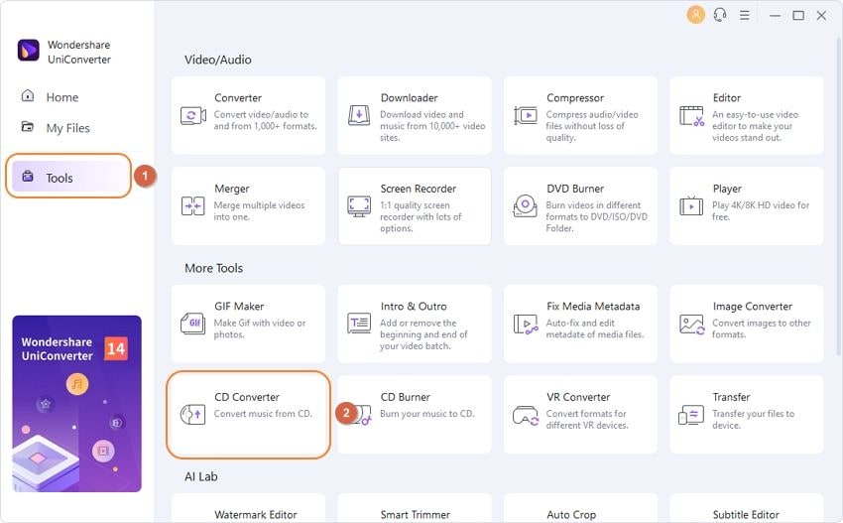The image size is (843, 523).
Task: Click the Editor scissors icon
Action: click(x=691, y=116)
